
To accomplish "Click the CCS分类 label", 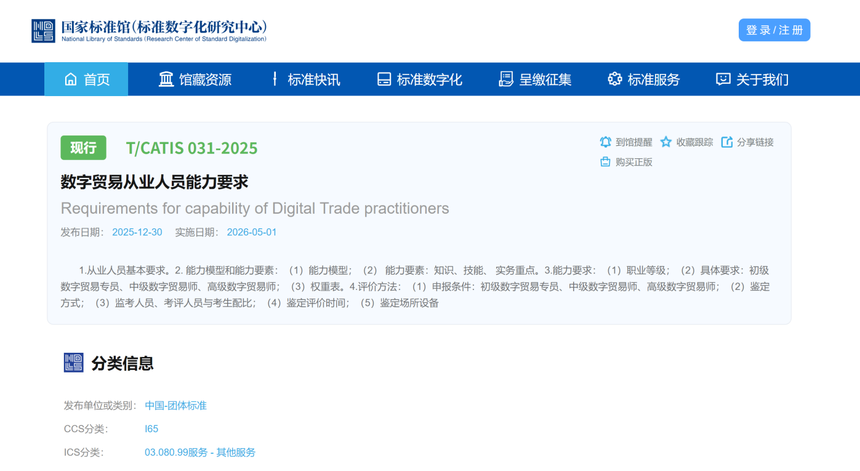I will pyautogui.click(x=86, y=429).
